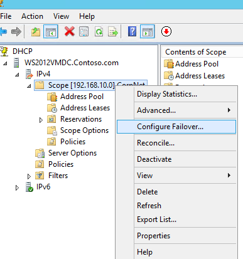
Task: Click the red X delete toolbar icon
Action: click(70, 31)
